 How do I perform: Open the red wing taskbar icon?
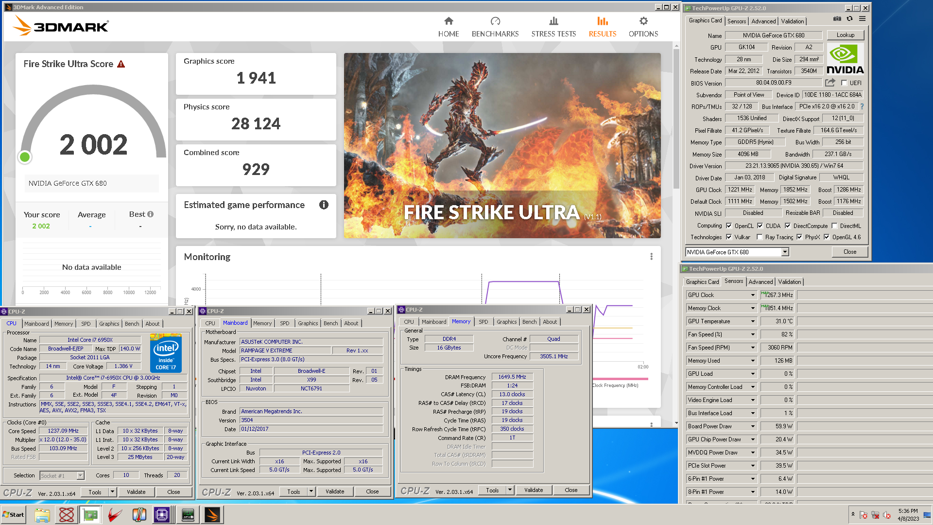point(115,515)
